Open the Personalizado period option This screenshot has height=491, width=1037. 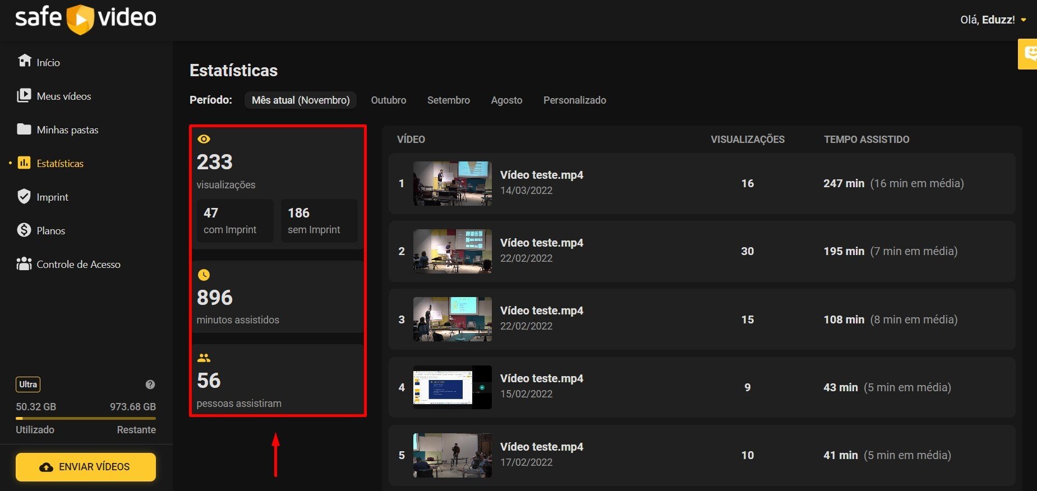click(x=574, y=100)
